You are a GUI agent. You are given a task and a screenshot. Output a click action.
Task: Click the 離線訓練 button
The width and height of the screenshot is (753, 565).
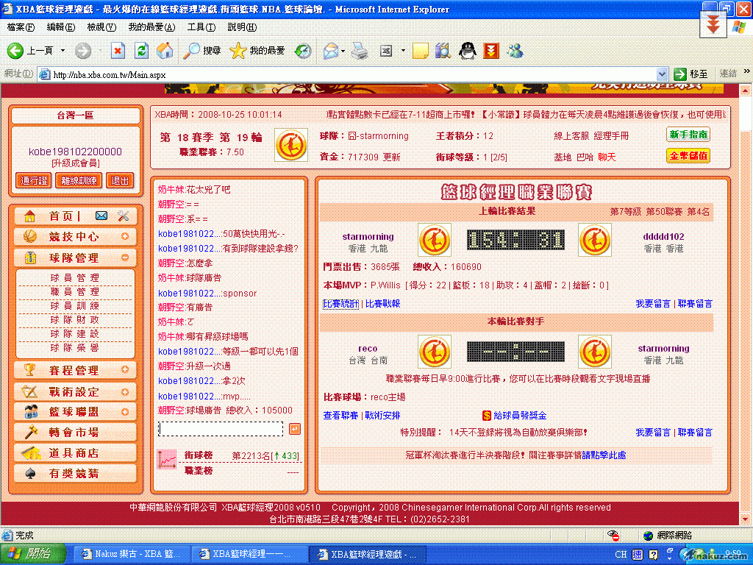(x=79, y=181)
